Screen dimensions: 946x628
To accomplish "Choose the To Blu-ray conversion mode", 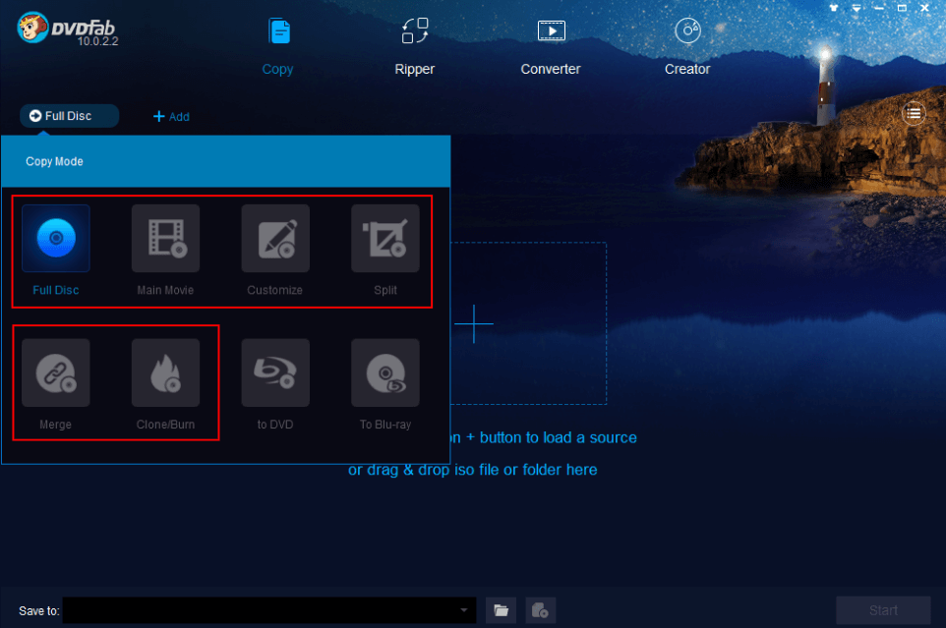I will click(x=385, y=373).
